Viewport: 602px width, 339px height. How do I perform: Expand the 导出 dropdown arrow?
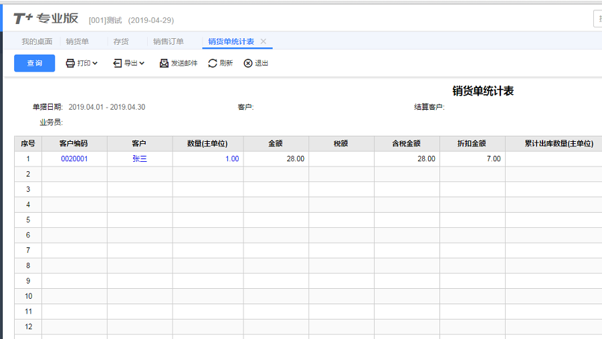(x=142, y=64)
